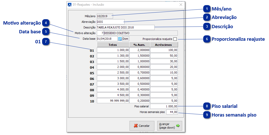
Task: Click the application icon in the title bar
Action: 70,5
